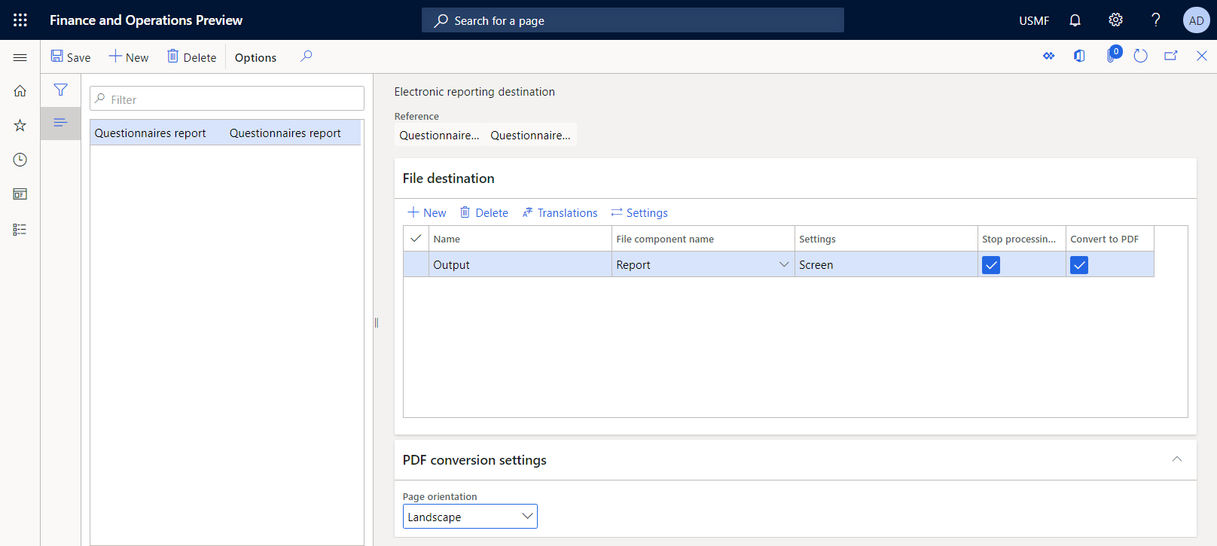Open the help question mark

tap(1155, 20)
